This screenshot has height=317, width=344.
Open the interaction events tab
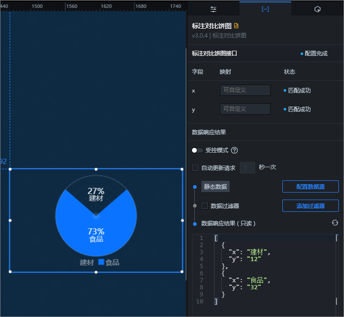coord(318,9)
